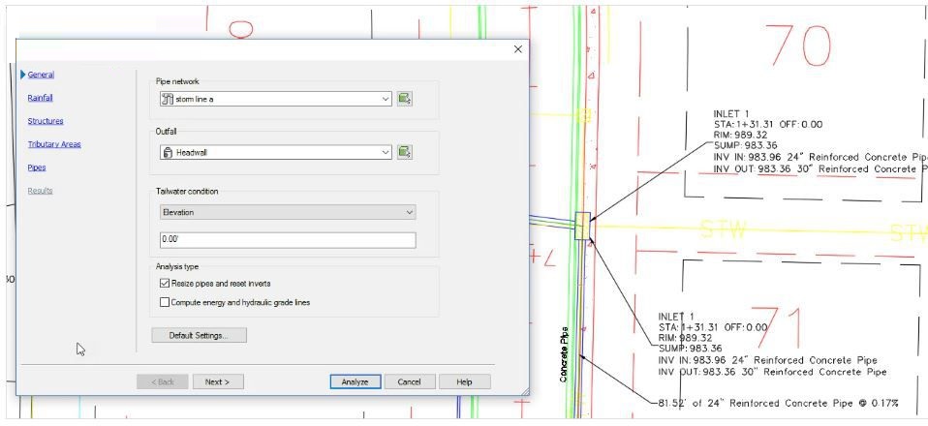Enable Resize pipes and reset inverts checkbox
This screenshot has height=426, width=928.
(x=165, y=284)
